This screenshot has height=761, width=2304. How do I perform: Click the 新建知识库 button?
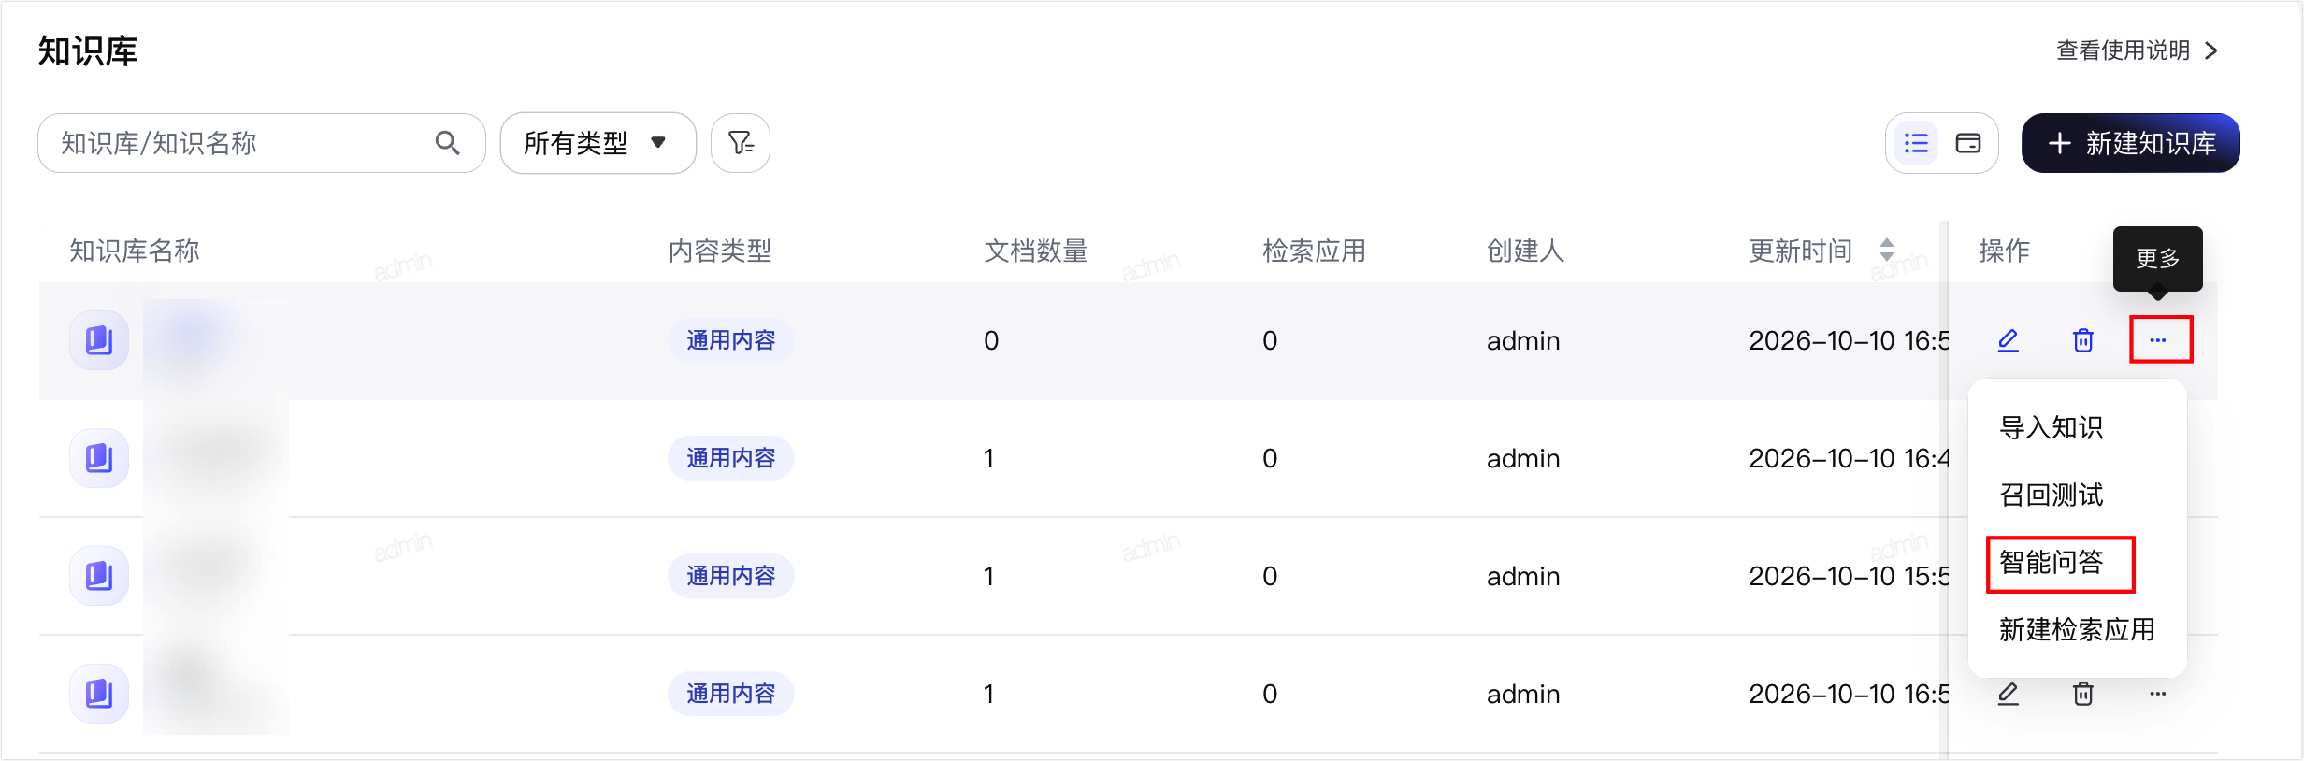click(x=2130, y=143)
